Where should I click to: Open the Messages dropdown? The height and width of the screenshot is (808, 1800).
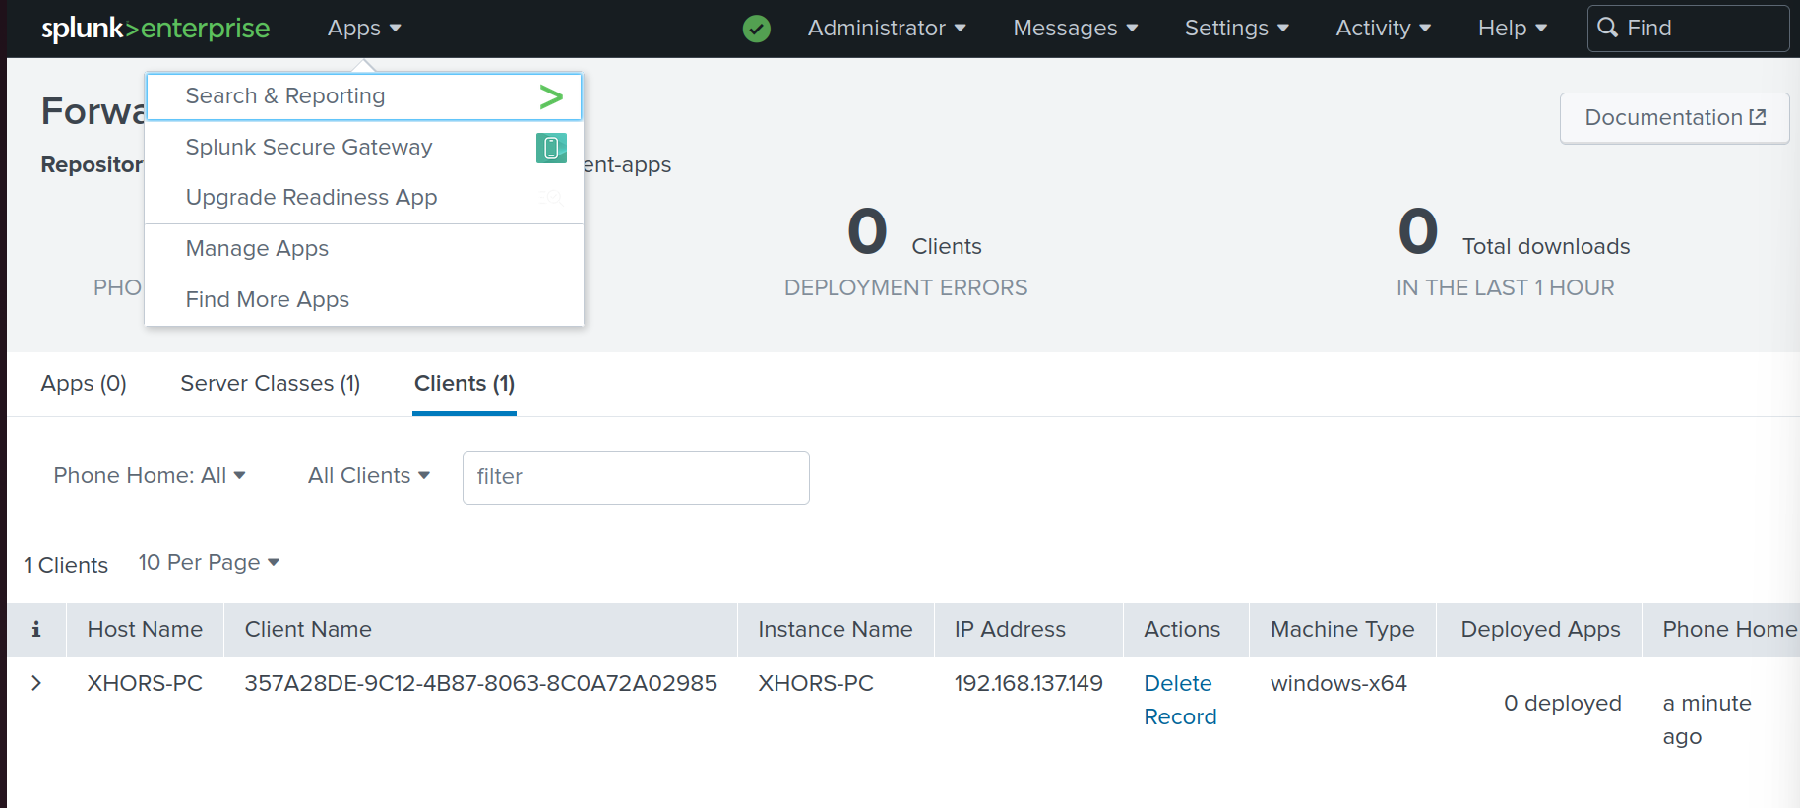point(1076,29)
